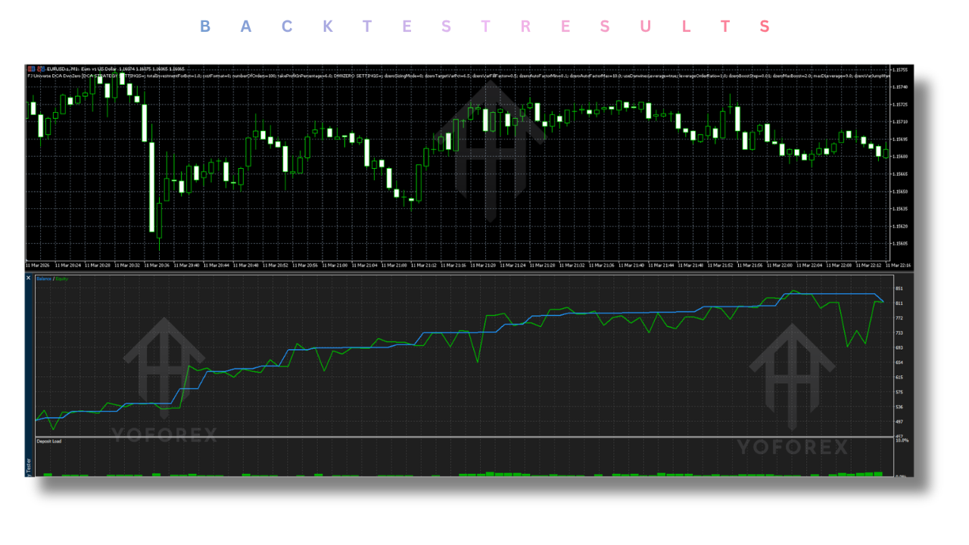Screen dimensions: 969x545
Task: Click price level 1.15755 on price scale
Action: pos(900,70)
